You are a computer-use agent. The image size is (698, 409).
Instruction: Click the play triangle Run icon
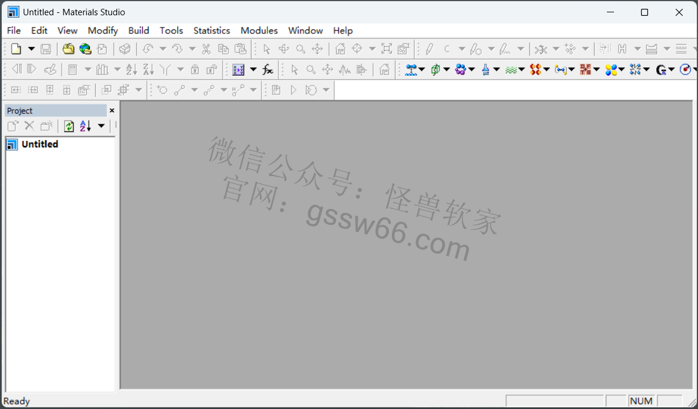point(293,90)
